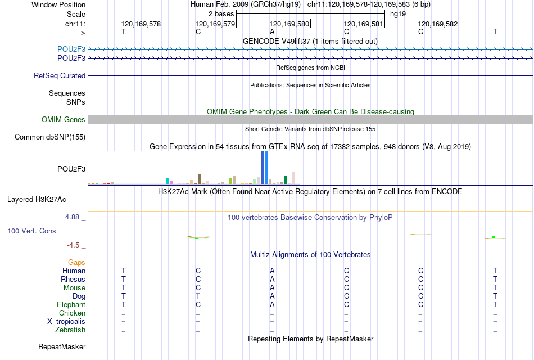
Task: Open the OMIM Genes track label
Action: point(63,119)
